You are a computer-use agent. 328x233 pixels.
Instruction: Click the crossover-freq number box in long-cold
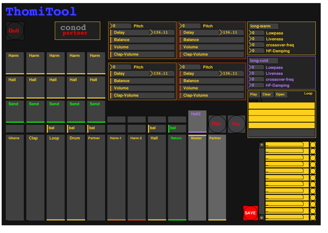pos(256,79)
